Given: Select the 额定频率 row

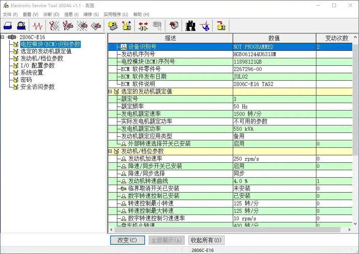Looking at the screenshot, I should [230, 107].
